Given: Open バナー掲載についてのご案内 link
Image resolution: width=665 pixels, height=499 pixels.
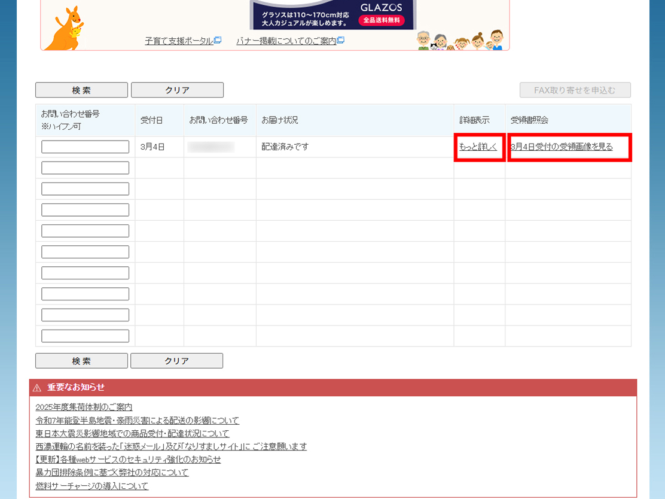Looking at the screenshot, I should pos(286,41).
